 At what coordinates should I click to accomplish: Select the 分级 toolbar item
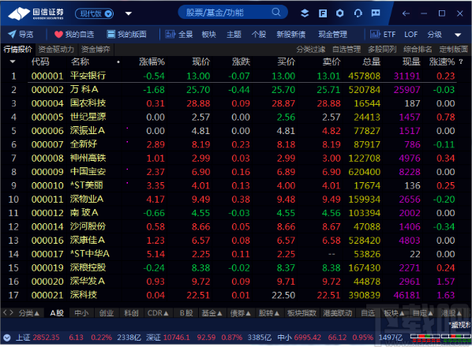(x=435, y=35)
